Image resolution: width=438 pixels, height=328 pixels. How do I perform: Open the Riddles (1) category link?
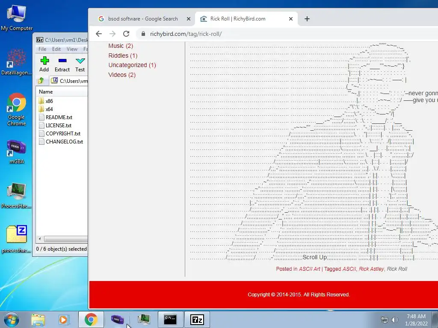123,56
